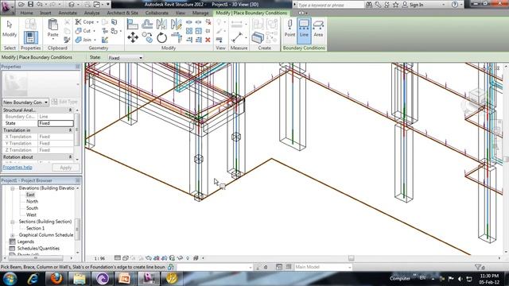This screenshot has height=286, width=509.
Task: Choose the Move tool in Modify panel
Action: (133, 37)
